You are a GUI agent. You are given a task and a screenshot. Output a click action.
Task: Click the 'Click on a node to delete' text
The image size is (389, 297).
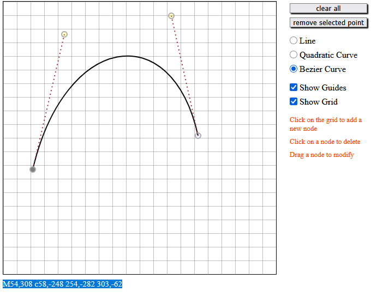coord(325,142)
